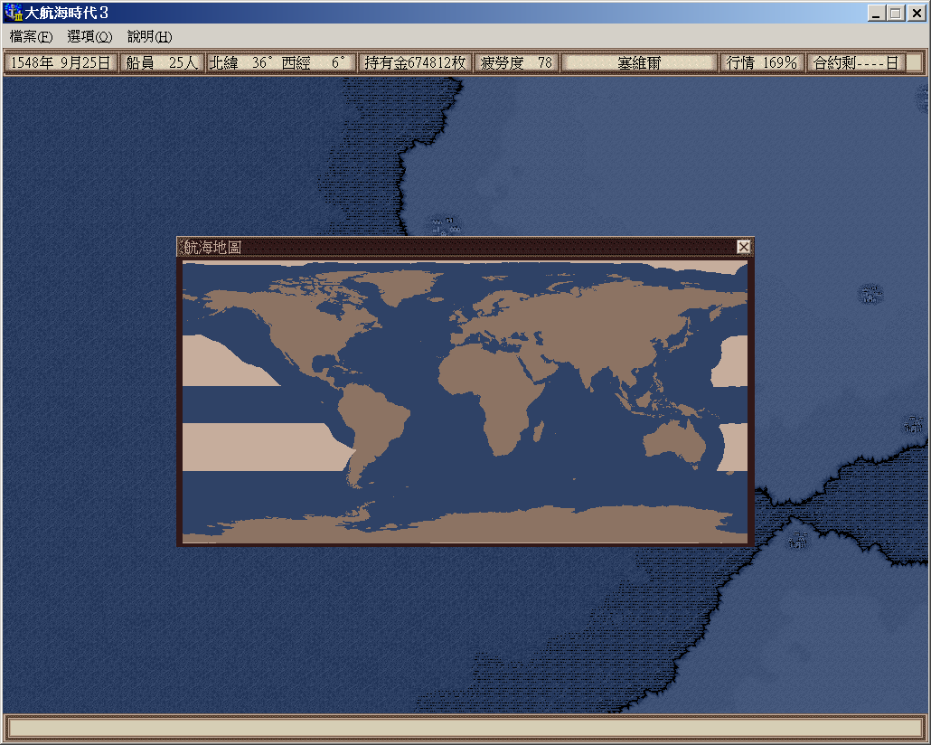The width and height of the screenshot is (931, 745).
Task: Click the 行情 169% market rate field
Action: tap(761, 62)
